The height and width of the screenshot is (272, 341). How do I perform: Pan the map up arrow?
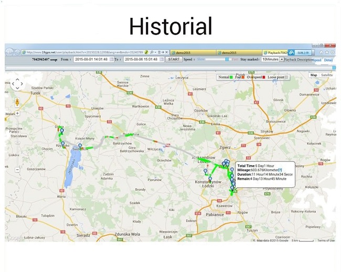click(x=17, y=80)
